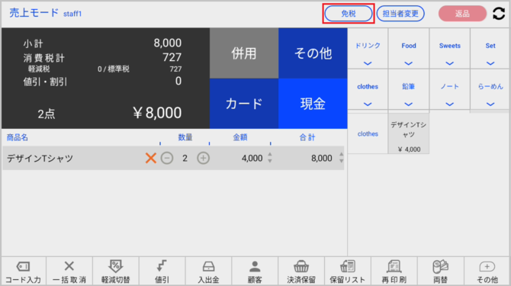Viewport: 511px width, 286px height.
Task: Click the staff1 label
Action: (72, 14)
